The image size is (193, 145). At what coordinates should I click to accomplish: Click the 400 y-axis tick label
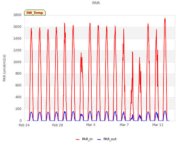(18, 97)
